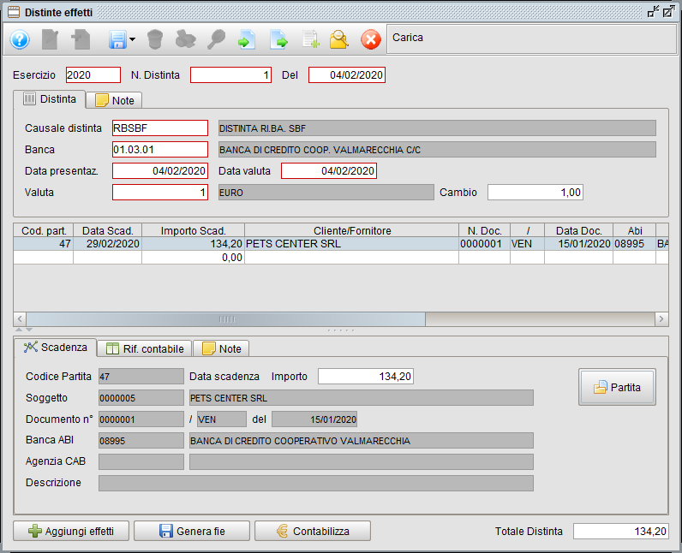
Task: Click the Totale Distinta field
Action: [620, 531]
